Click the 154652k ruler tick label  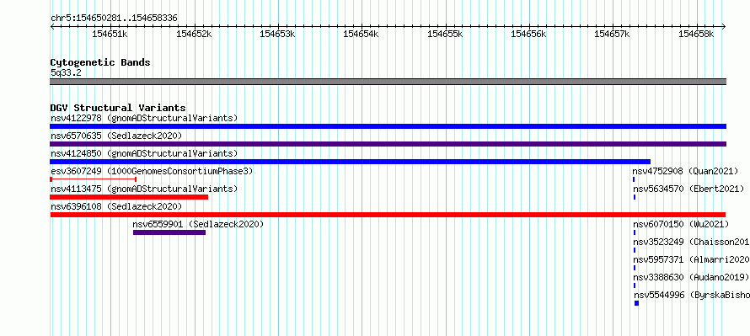click(194, 34)
